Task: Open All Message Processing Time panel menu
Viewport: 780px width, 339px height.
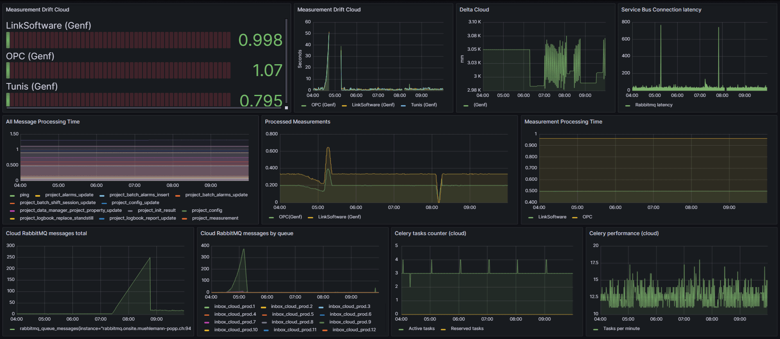Action: click(43, 122)
